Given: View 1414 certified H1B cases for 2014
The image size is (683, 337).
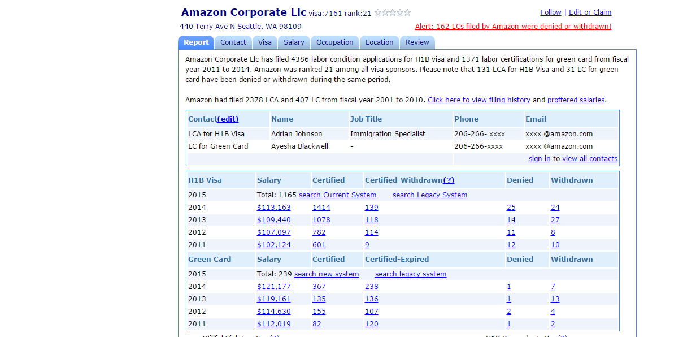Looking at the screenshot, I should [x=321, y=208].
